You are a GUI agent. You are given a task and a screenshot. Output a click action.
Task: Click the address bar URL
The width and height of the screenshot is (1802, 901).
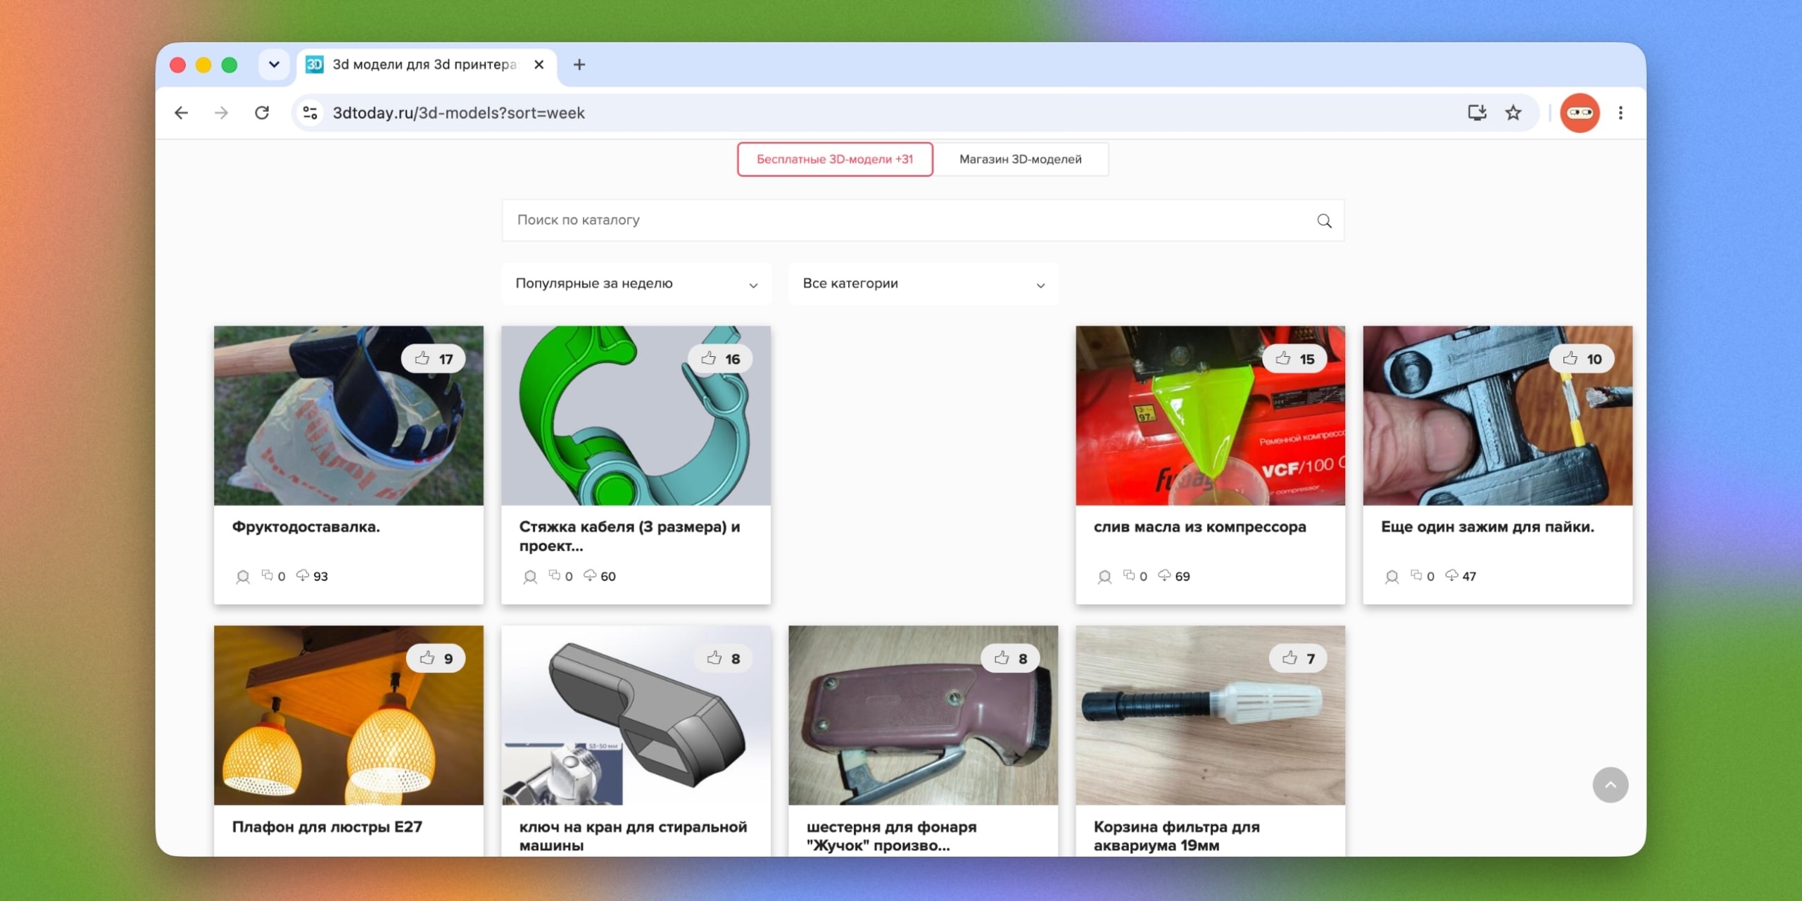coord(458,113)
